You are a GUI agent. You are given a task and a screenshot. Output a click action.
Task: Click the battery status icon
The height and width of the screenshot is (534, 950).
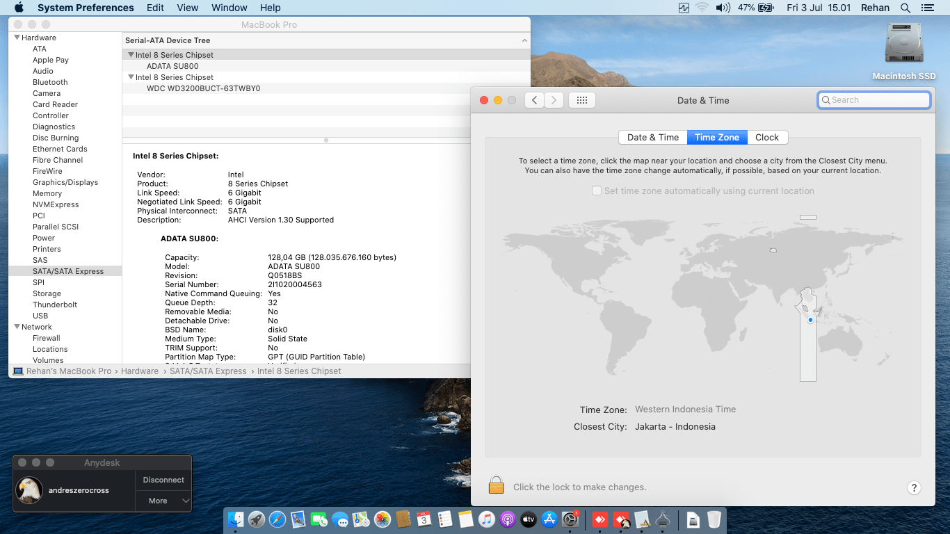(766, 8)
